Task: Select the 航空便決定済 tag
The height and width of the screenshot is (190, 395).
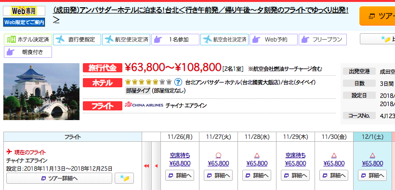Action: coord(126,40)
